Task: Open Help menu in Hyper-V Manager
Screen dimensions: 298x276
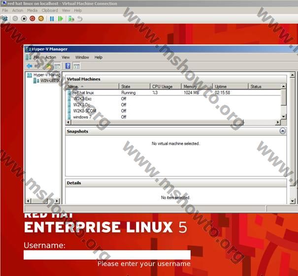Action: 99,57
